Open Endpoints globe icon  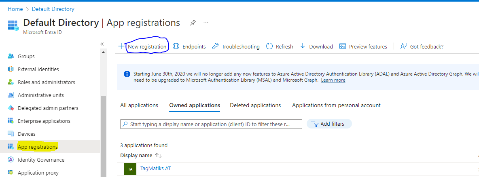(176, 46)
